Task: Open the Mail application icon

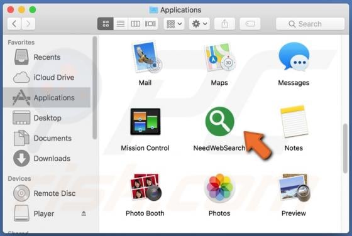Action: tap(146, 57)
